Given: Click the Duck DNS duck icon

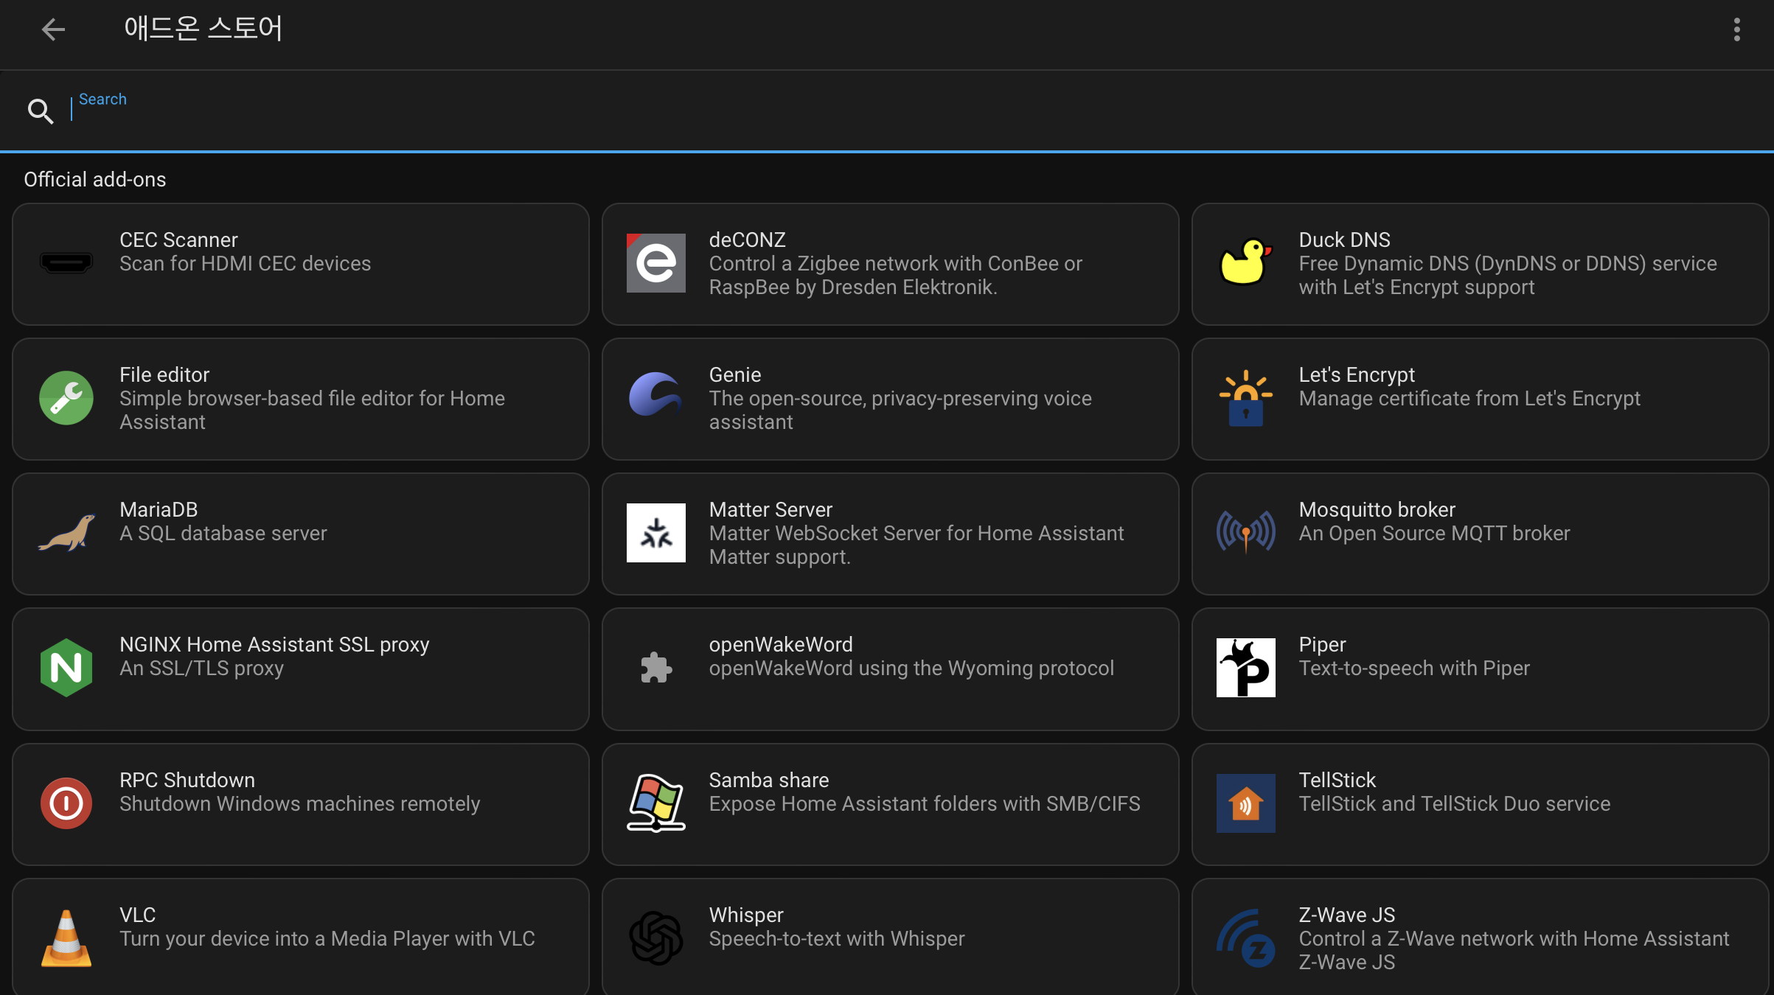Looking at the screenshot, I should (1245, 263).
